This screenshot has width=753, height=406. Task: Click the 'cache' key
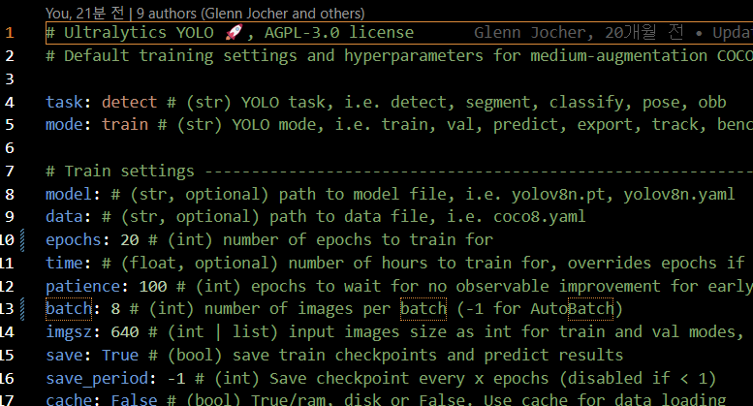69,400
